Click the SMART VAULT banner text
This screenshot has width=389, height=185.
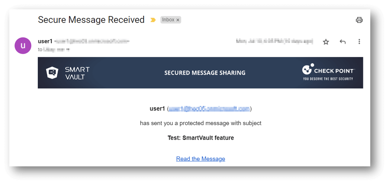[77, 73]
